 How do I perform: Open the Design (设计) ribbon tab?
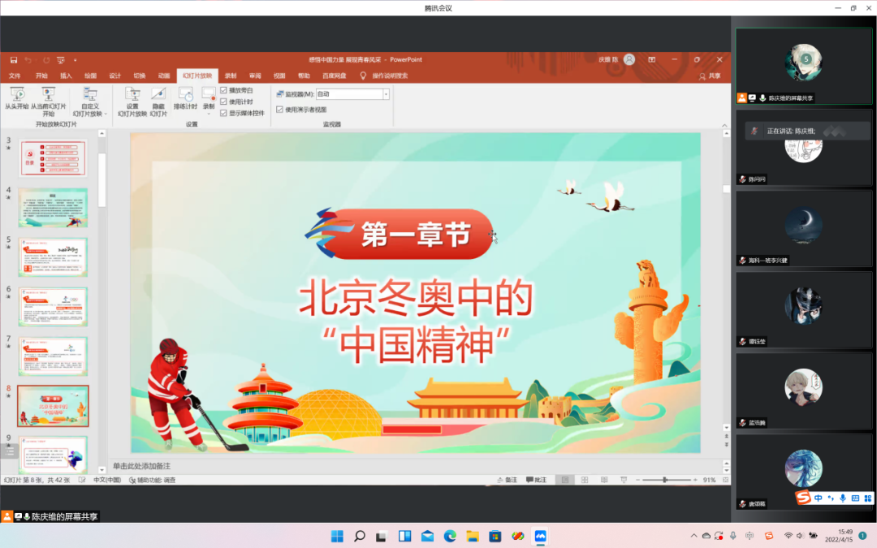(114, 76)
